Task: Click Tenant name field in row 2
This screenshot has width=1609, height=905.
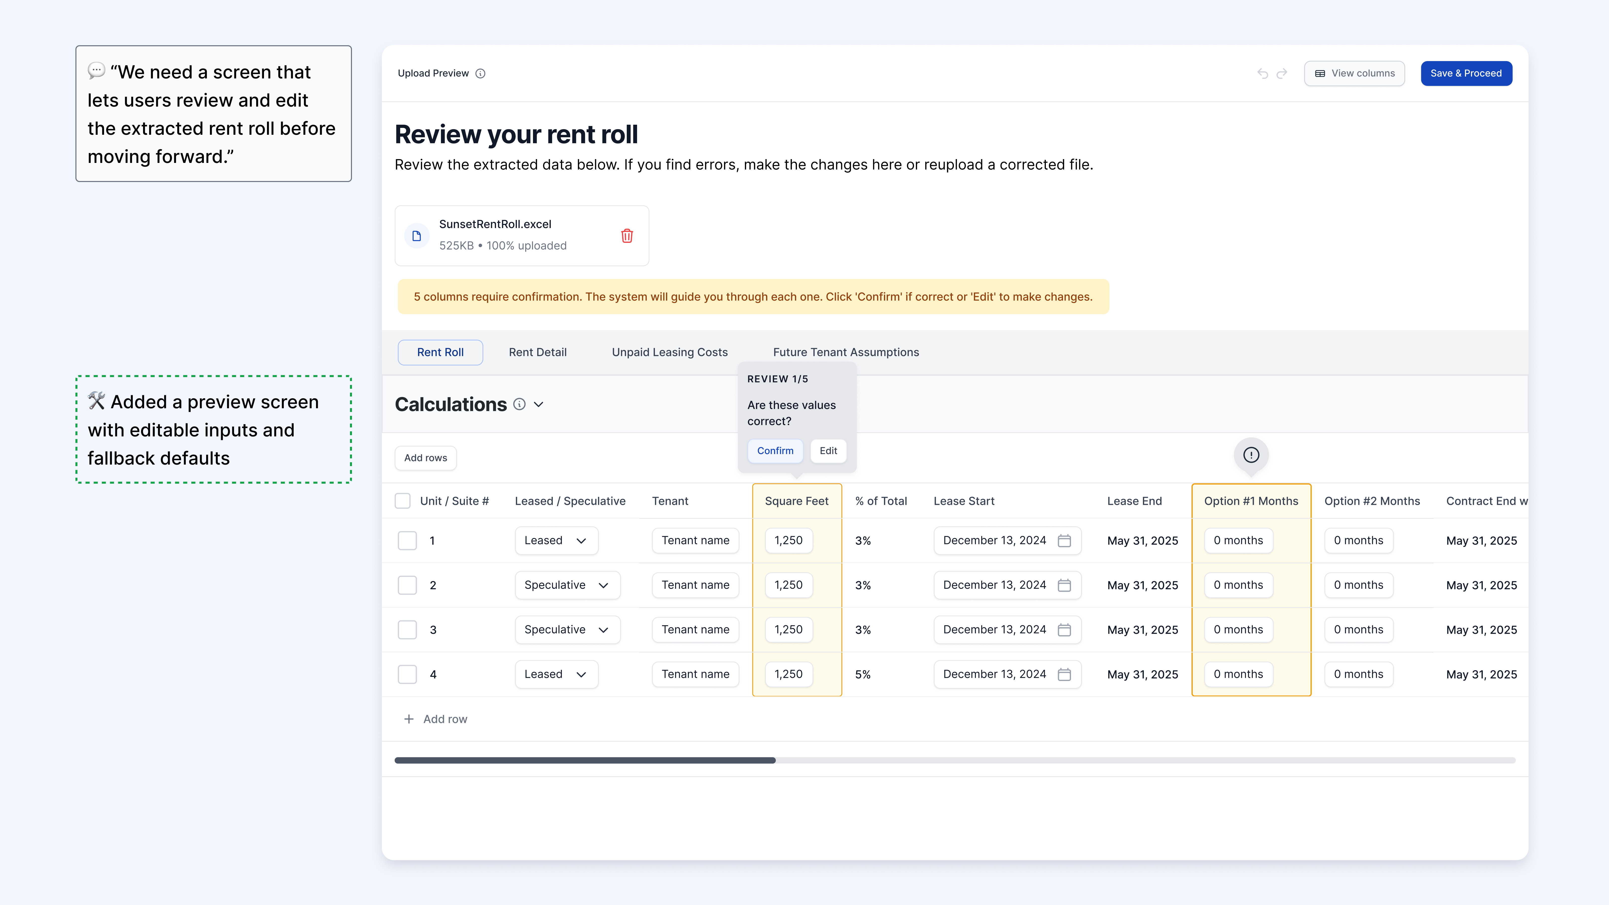Action: [x=695, y=585]
